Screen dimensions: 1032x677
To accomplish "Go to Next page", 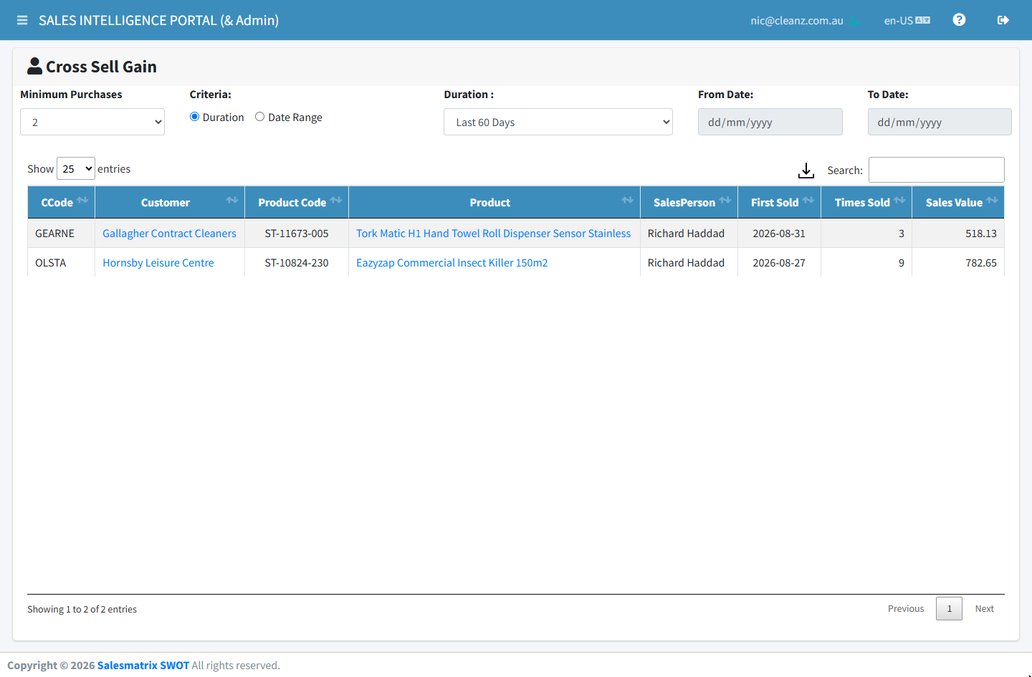I will (984, 609).
